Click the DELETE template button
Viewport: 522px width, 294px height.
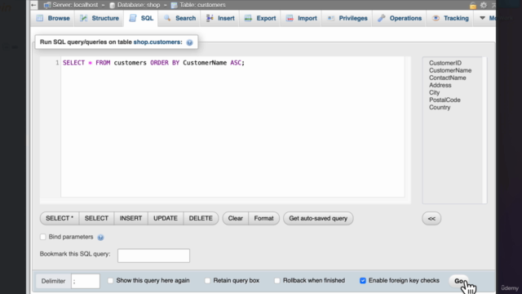click(x=201, y=218)
